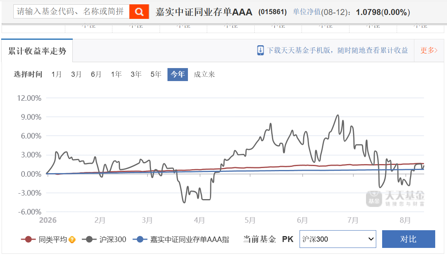Click the orange search magnifier button
This screenshot has width=447, height=255.
coord(139,12)
